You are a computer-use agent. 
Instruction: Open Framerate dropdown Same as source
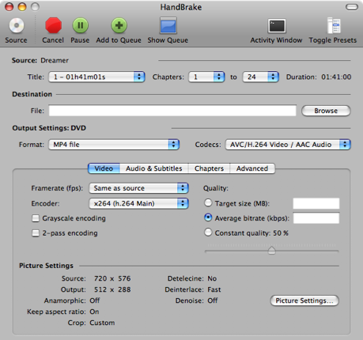138,188
